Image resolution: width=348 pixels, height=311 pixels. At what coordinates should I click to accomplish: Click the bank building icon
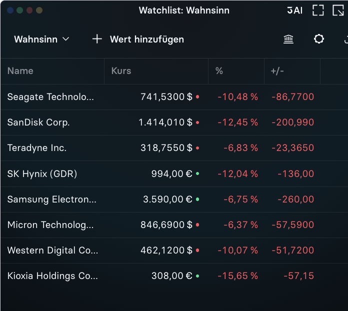click(x=288, y=39)
